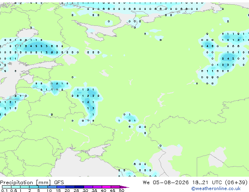The height and width of the screenshot is (192, 249).
Task: Click the "Precipitation [mm] GFS" title text
Action: [x=32, y=183]
